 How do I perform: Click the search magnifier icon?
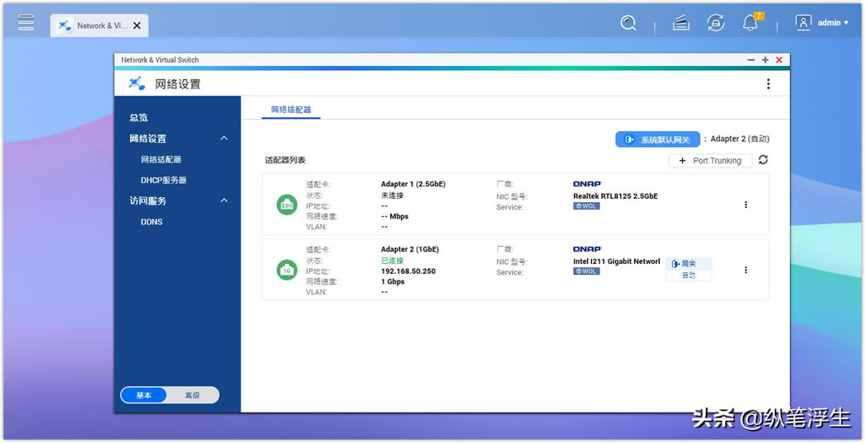628,23
